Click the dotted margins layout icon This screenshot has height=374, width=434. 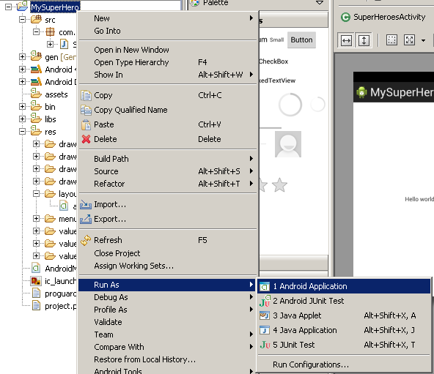click(x=391, y=40)
